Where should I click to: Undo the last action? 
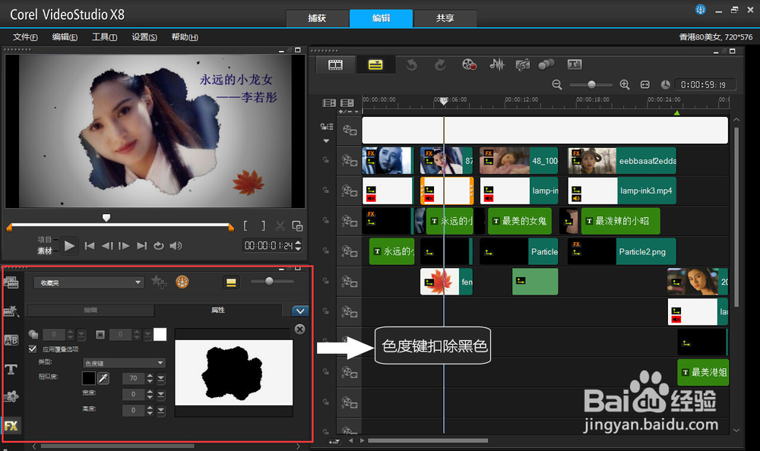[x=411, y=65]
